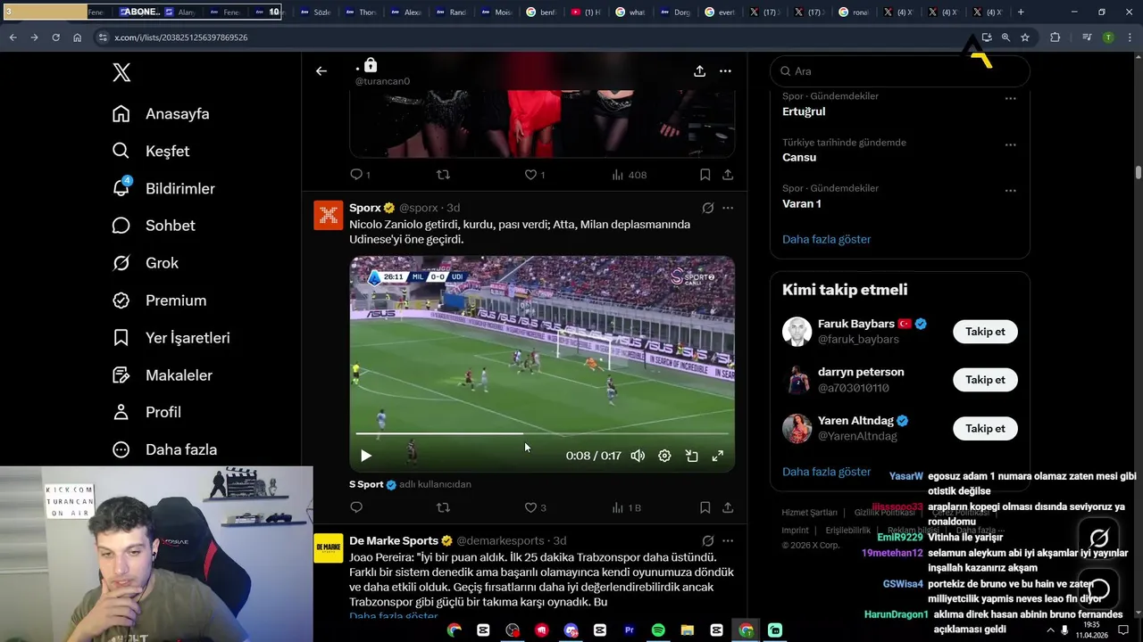Viewport: 1143px width, 642px height.
Task: Share the turancan0 post
Action: click(728, 175)
